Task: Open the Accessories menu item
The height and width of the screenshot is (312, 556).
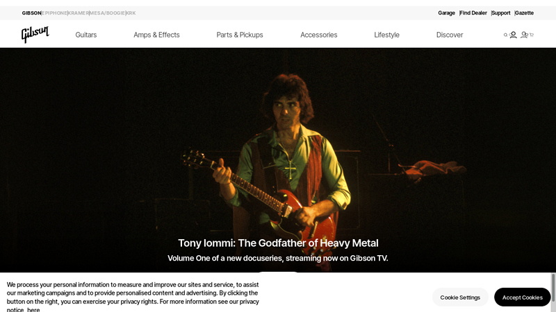Action: (x=319, y=35)
